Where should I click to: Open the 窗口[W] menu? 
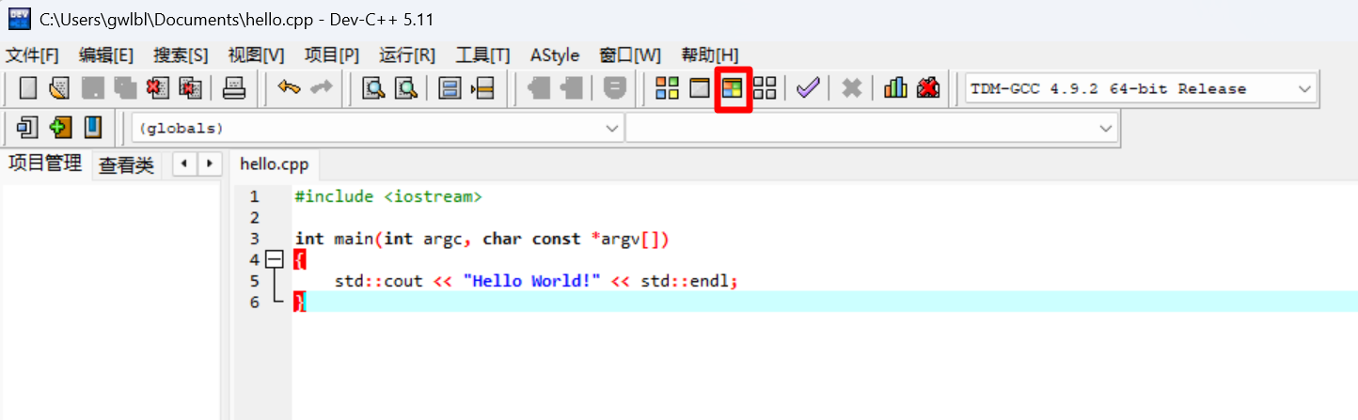[630, 55]
